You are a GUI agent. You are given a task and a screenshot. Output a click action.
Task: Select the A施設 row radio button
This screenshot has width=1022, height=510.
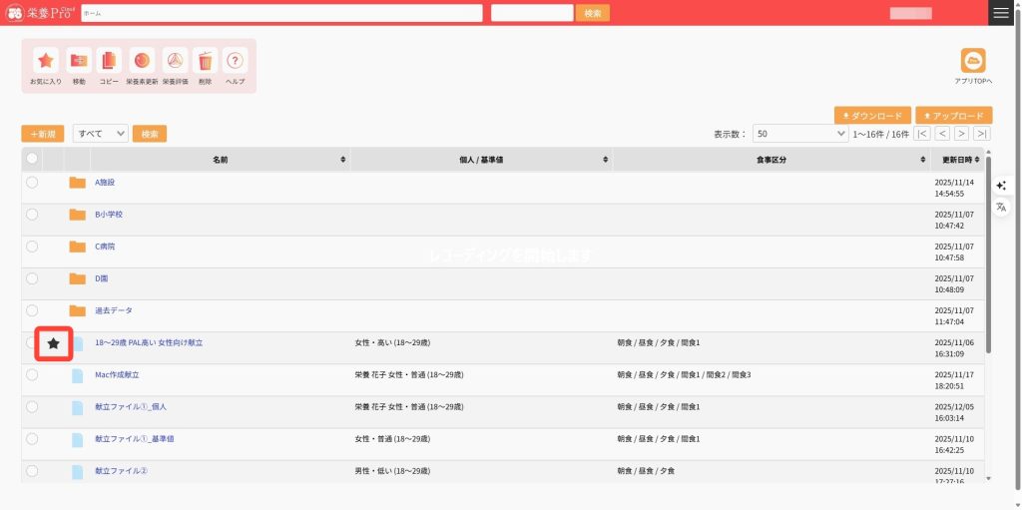tap(32, 183)
